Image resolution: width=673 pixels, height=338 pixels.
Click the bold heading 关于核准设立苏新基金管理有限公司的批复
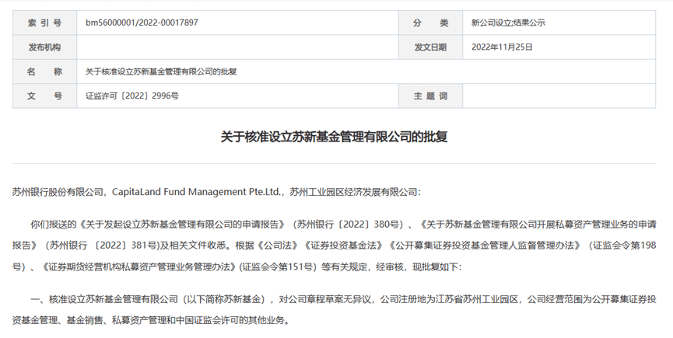tap(334, 137)
